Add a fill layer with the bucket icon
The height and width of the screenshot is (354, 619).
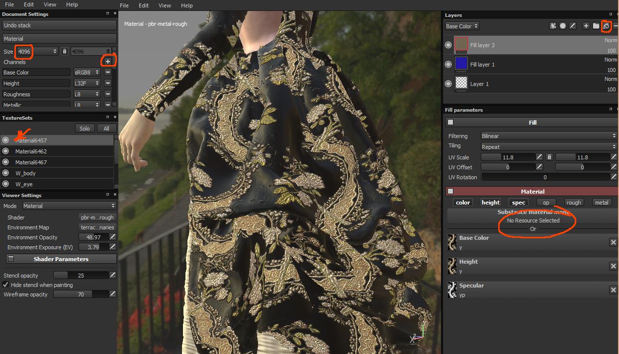click(606, 26)
